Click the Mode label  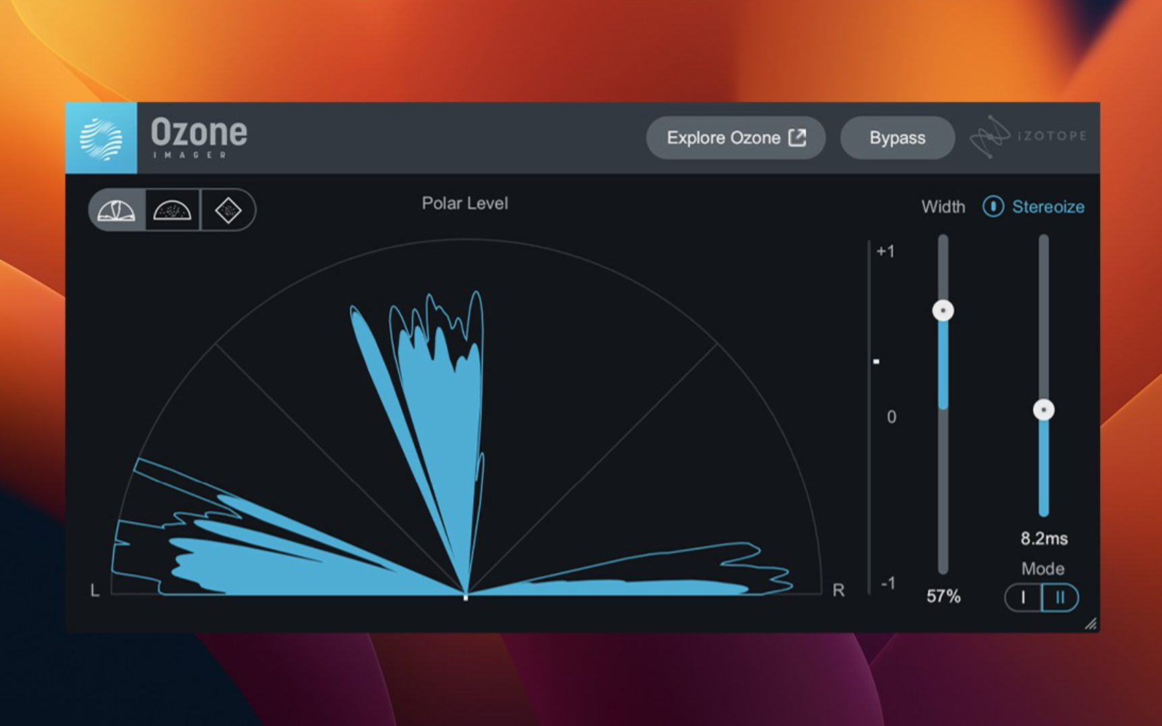pyautogui.click(x=1043, y=568)
